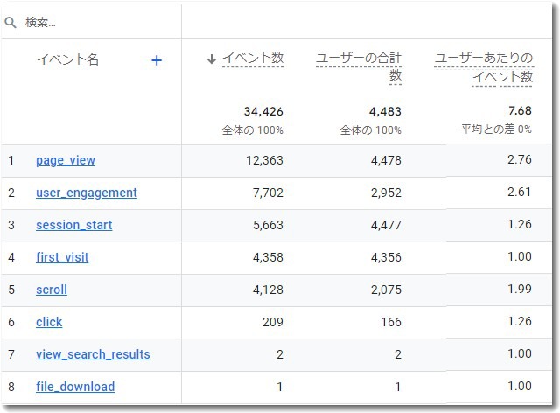Open the session_start event link

(x=73, y=225)
